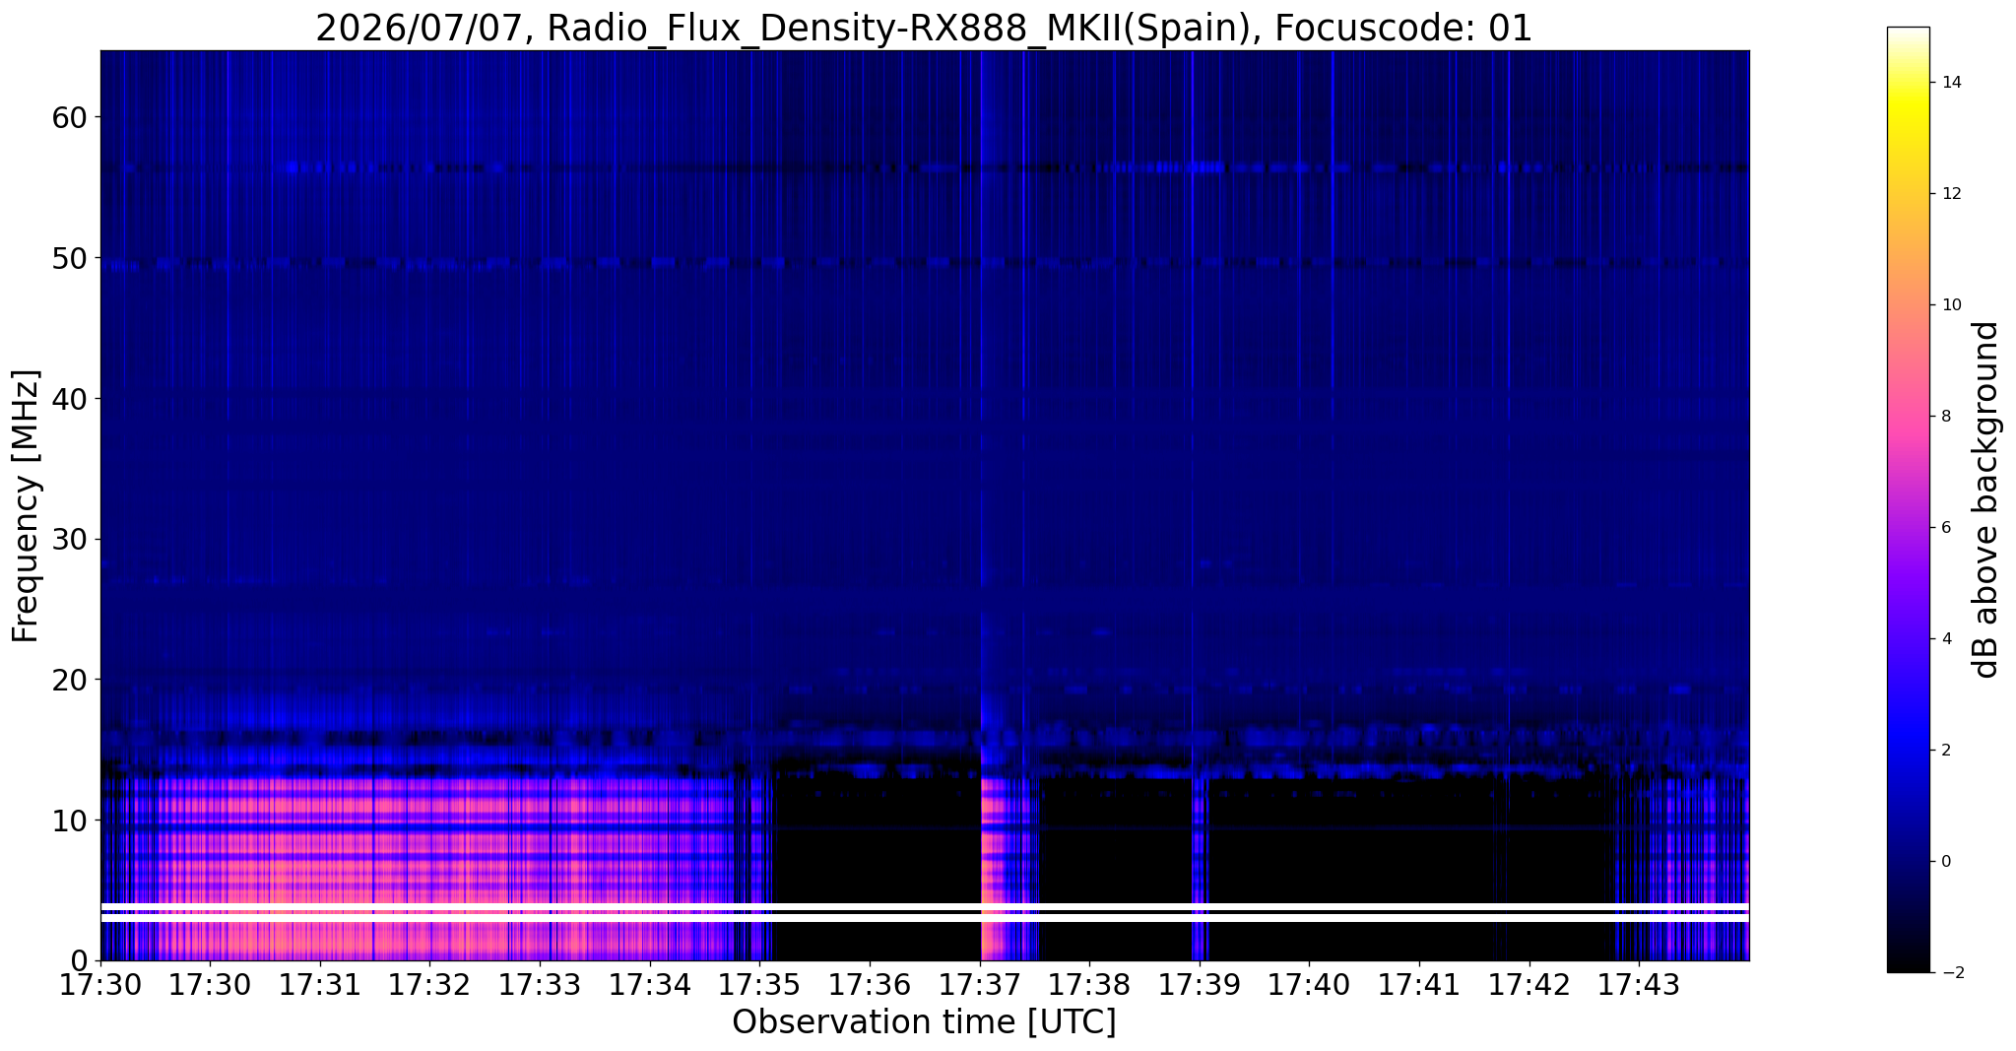Click the 17:37 tick on the time axis
Image resolution: width=2016 pixels, height=1051 pixels.
[x=979, y=984]
